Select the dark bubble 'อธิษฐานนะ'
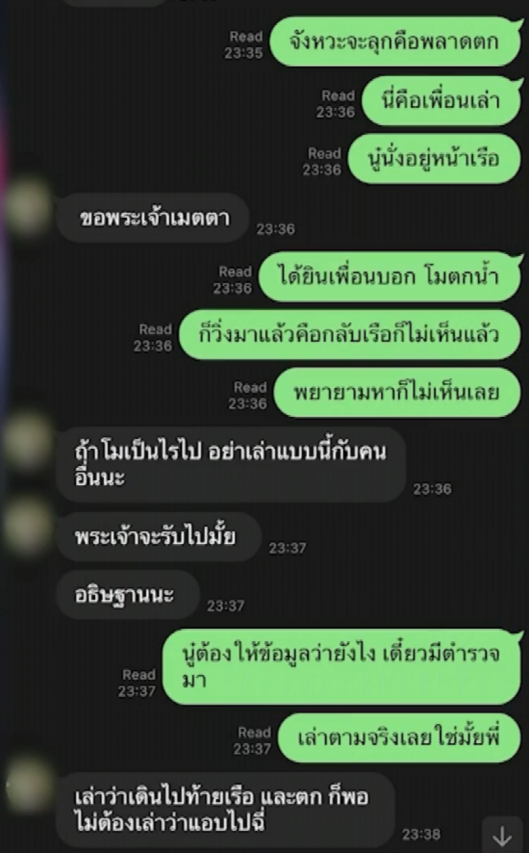This screenshot has width=529, height=853. (x=128, y=594)
